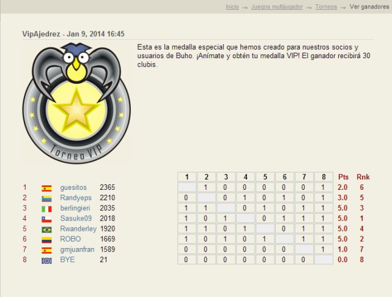Click the Spain flag next to guesitos
Viewport: 392px width, 297px height.
pyautogui.click(x=46, y=189)
